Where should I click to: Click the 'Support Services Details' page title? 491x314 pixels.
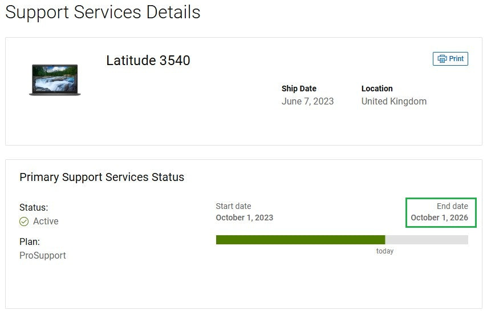103,12
